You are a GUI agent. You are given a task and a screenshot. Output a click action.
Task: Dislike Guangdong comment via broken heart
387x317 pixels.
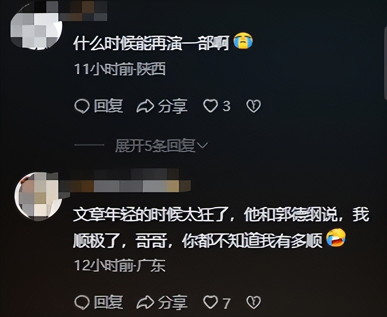pos(253,302)
